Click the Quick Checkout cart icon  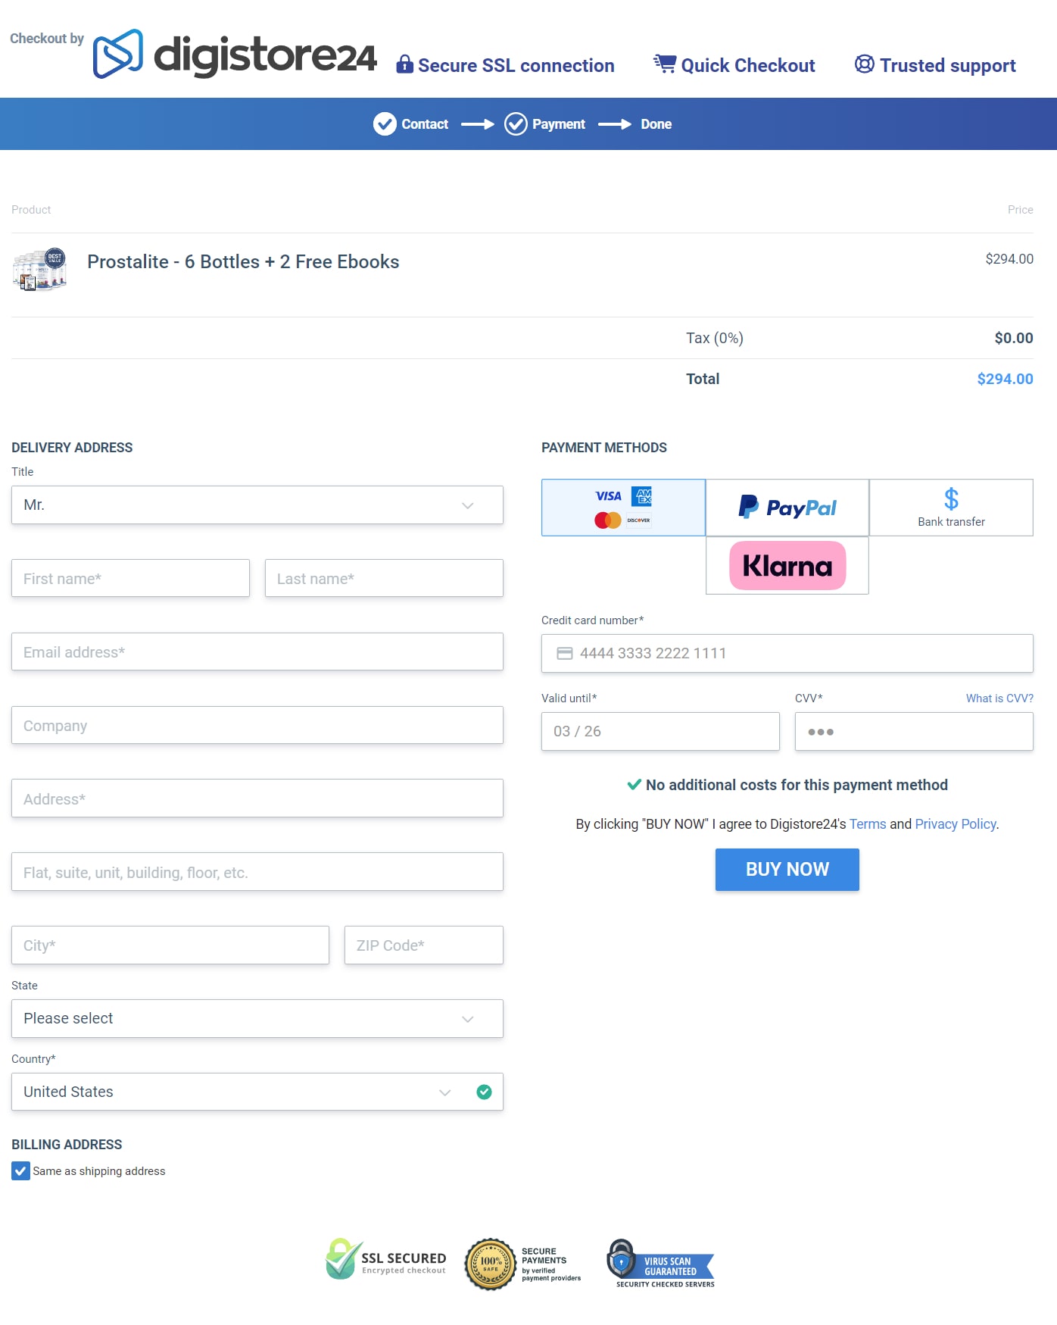[x=665, y=64]
